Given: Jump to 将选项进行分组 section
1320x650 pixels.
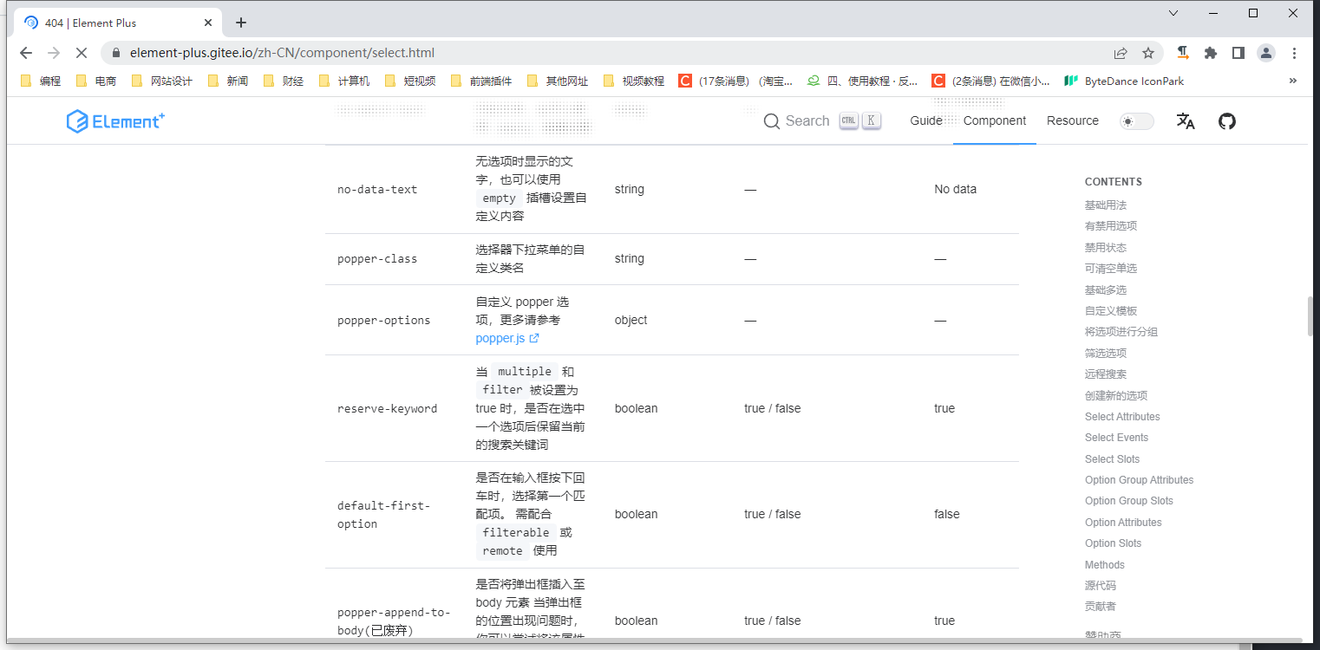Looking at the screenshot, I should pos(1121,332).
